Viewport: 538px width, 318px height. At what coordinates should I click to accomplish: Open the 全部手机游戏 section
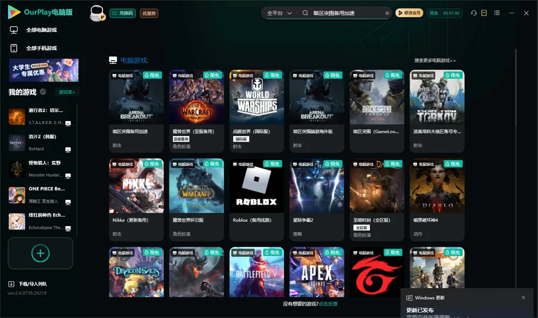click(41, 48)
